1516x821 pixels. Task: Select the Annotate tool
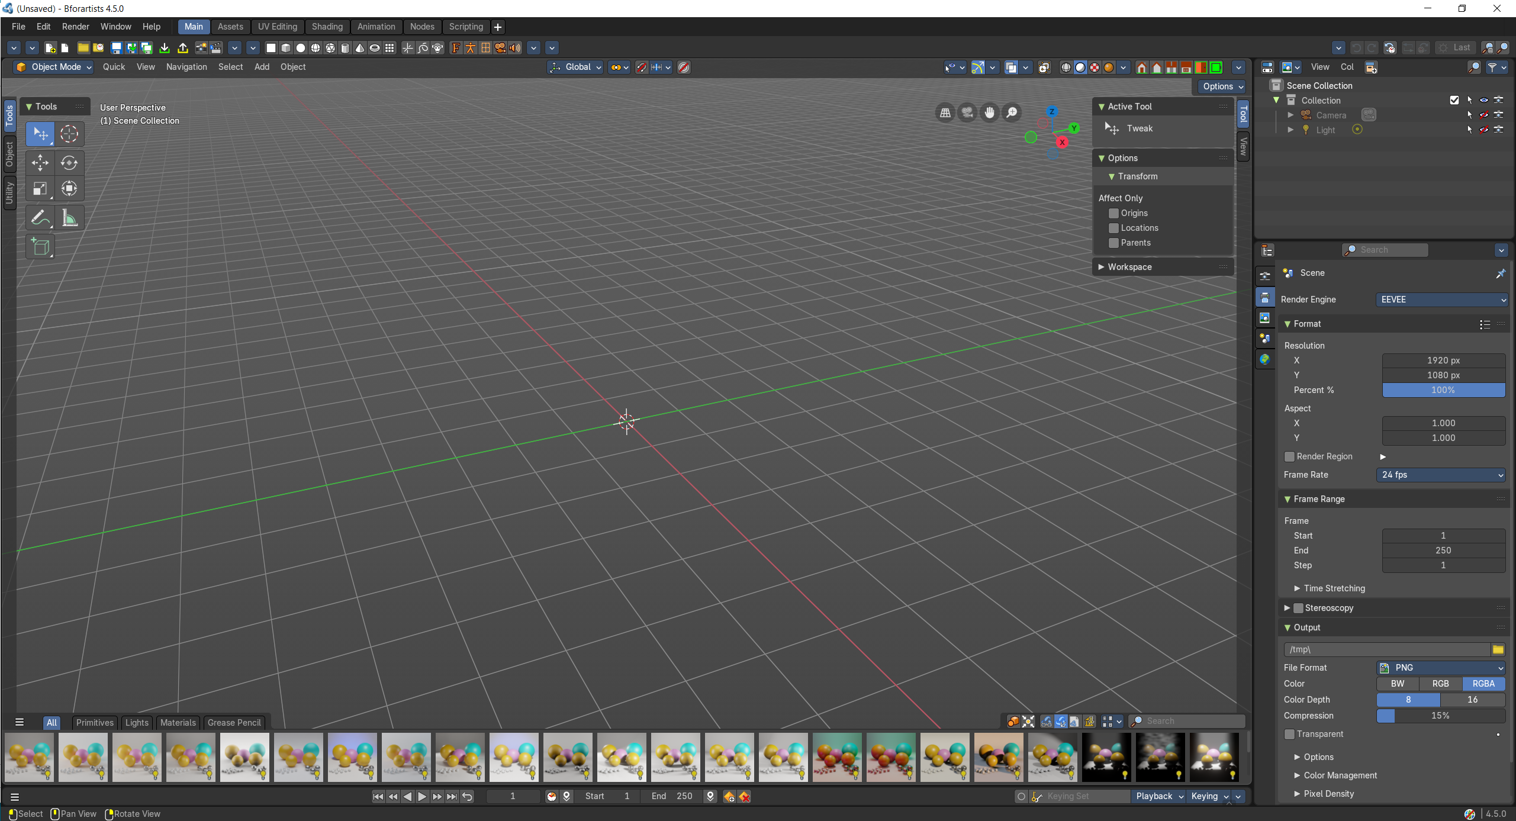pos(40,218)
